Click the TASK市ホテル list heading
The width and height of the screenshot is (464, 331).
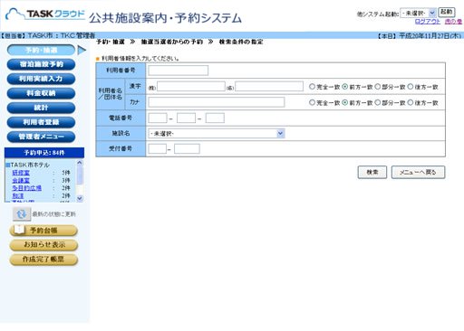tap(30, 165)
